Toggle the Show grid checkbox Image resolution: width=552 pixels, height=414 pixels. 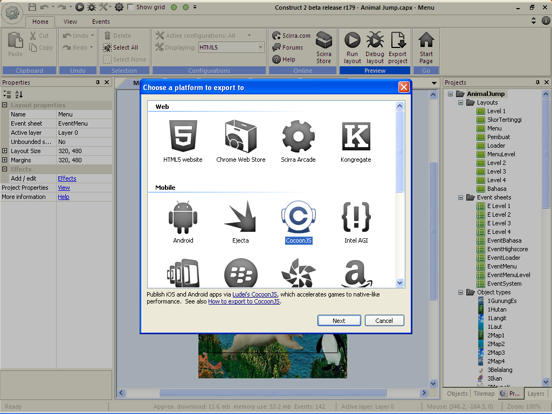coord(130,7)
